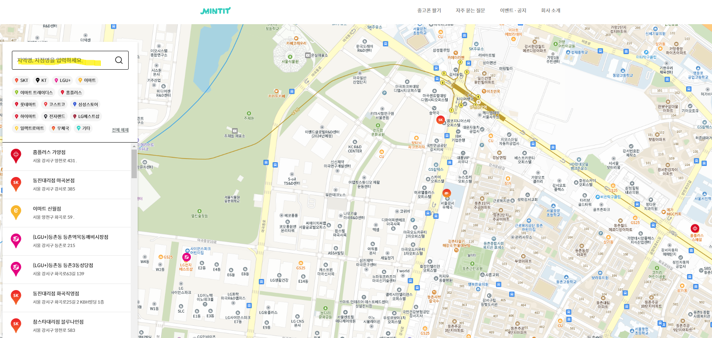This screenshot has width=712, height=338.
Task: Toggle the 홈플러스 filter chip
Action: 71,93
